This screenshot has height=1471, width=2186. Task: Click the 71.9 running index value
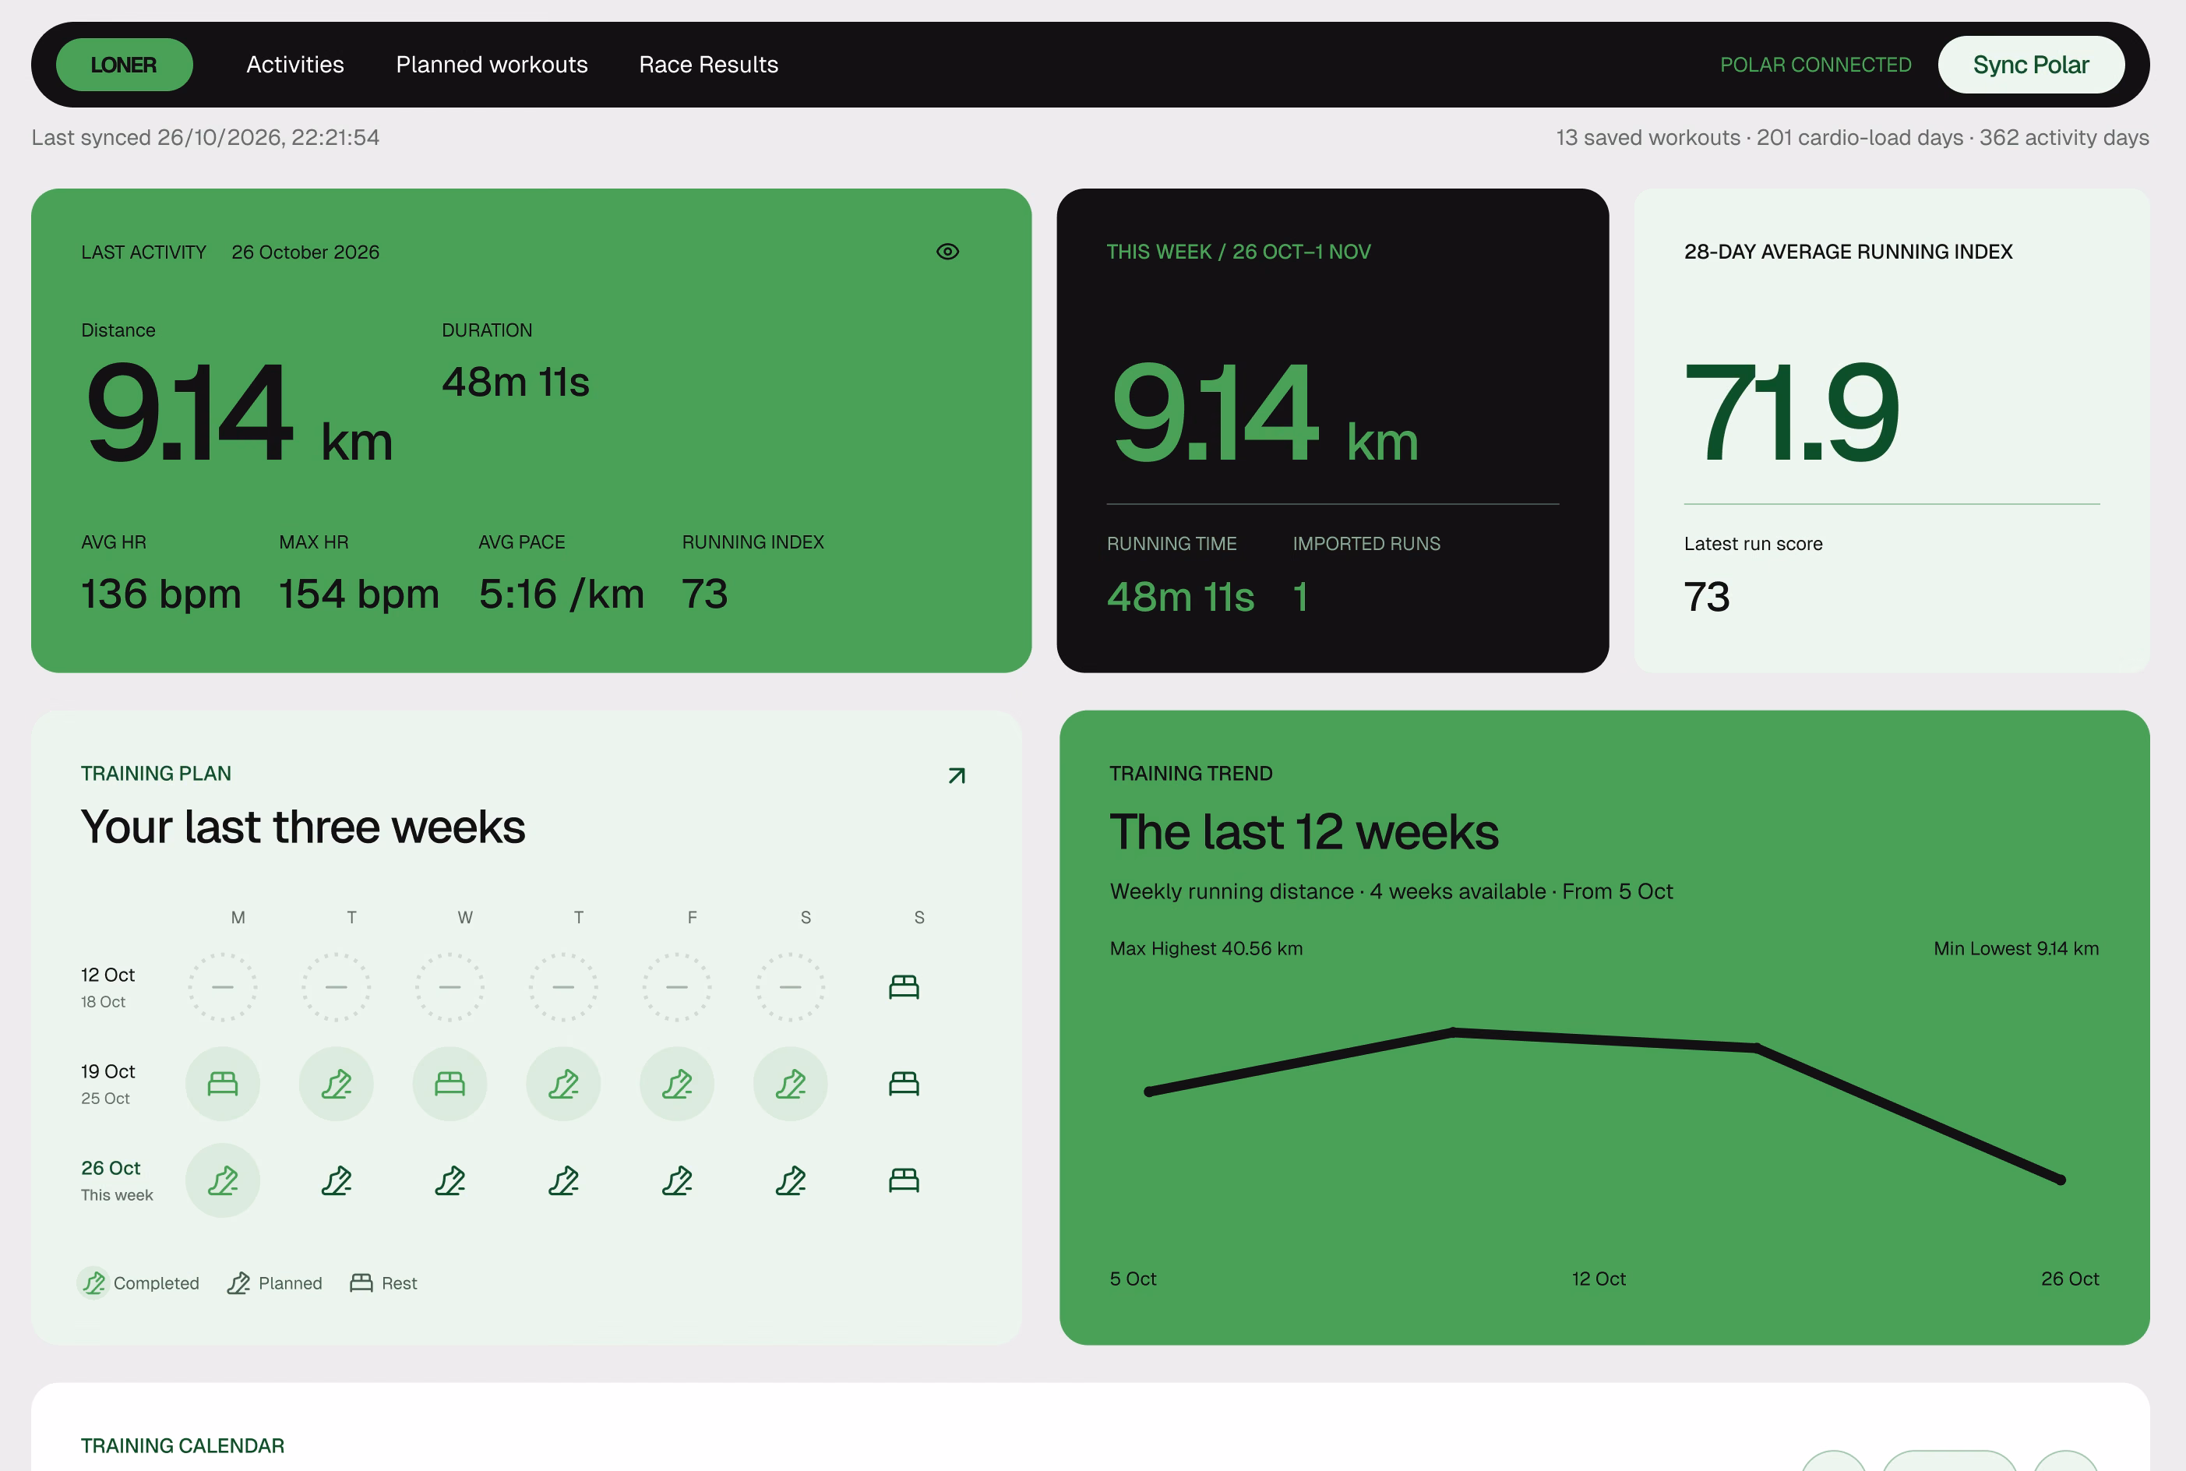point(1791,413)
